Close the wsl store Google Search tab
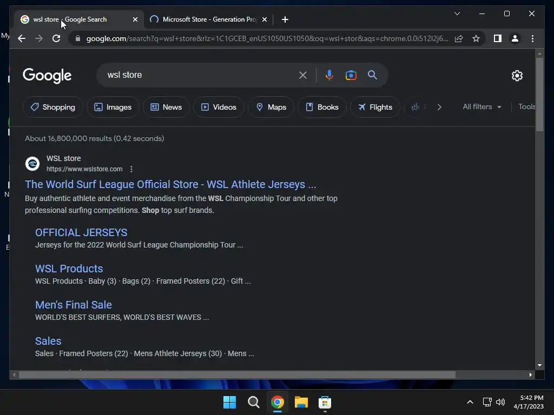Viewport: 554px width, 415px height. [135, 19]
